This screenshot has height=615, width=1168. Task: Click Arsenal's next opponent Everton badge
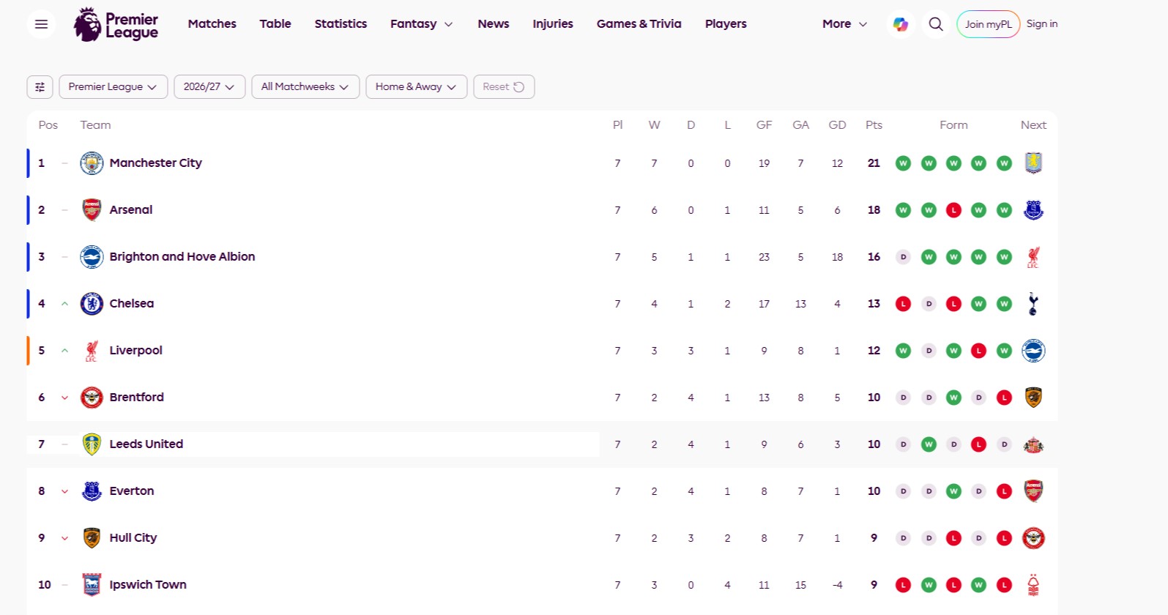click(x=1033, y=210)
